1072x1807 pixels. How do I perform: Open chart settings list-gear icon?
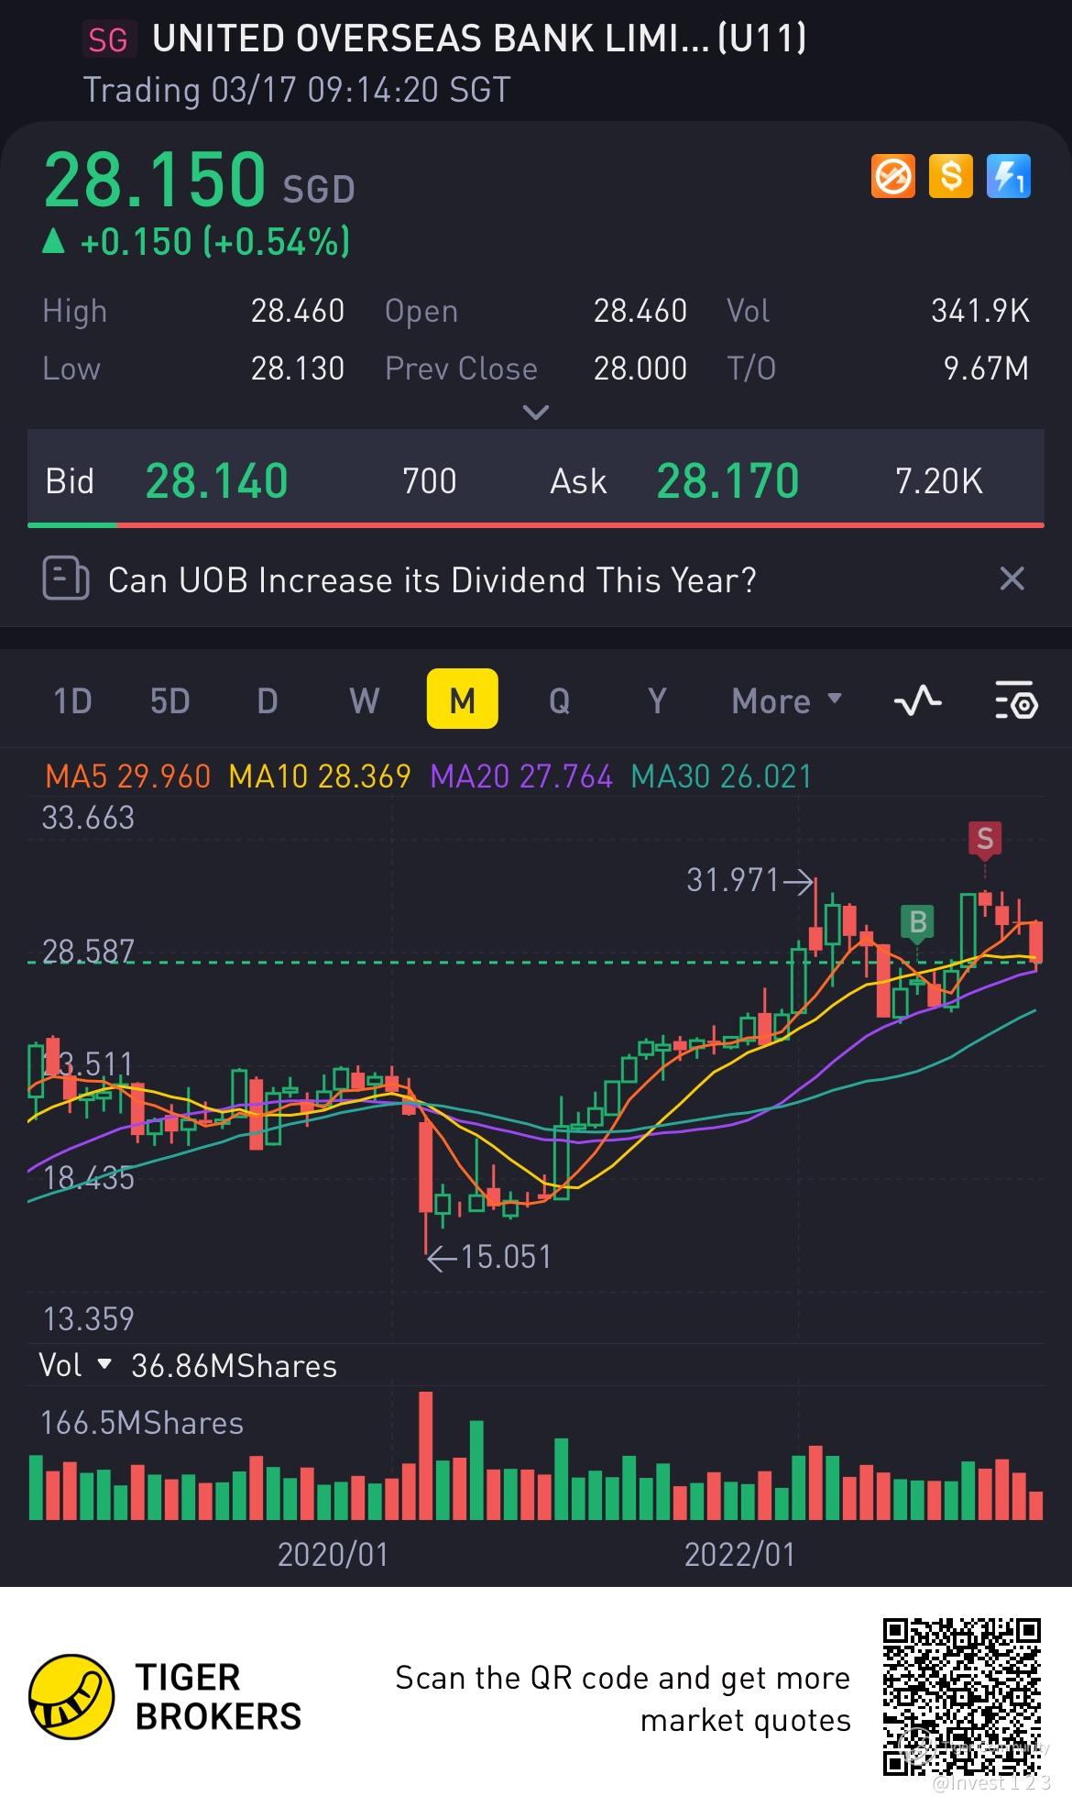[1015, 700]
